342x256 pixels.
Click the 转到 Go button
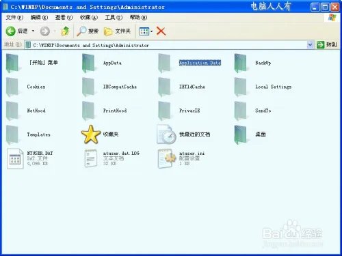(x=326, y=45)
